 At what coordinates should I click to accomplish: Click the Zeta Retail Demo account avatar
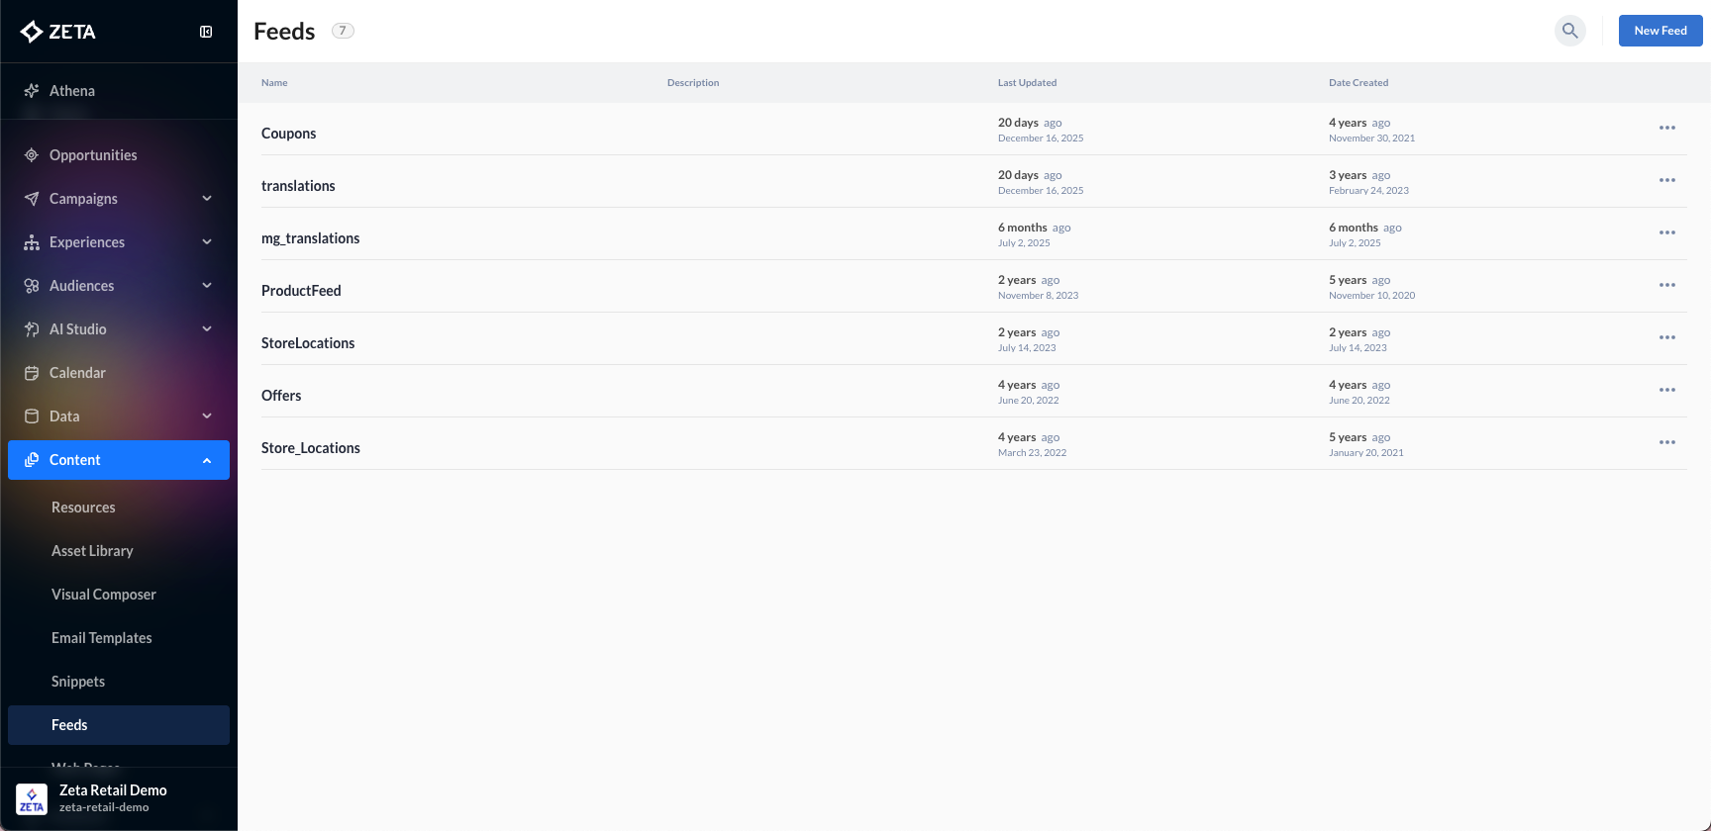point(32,798)
